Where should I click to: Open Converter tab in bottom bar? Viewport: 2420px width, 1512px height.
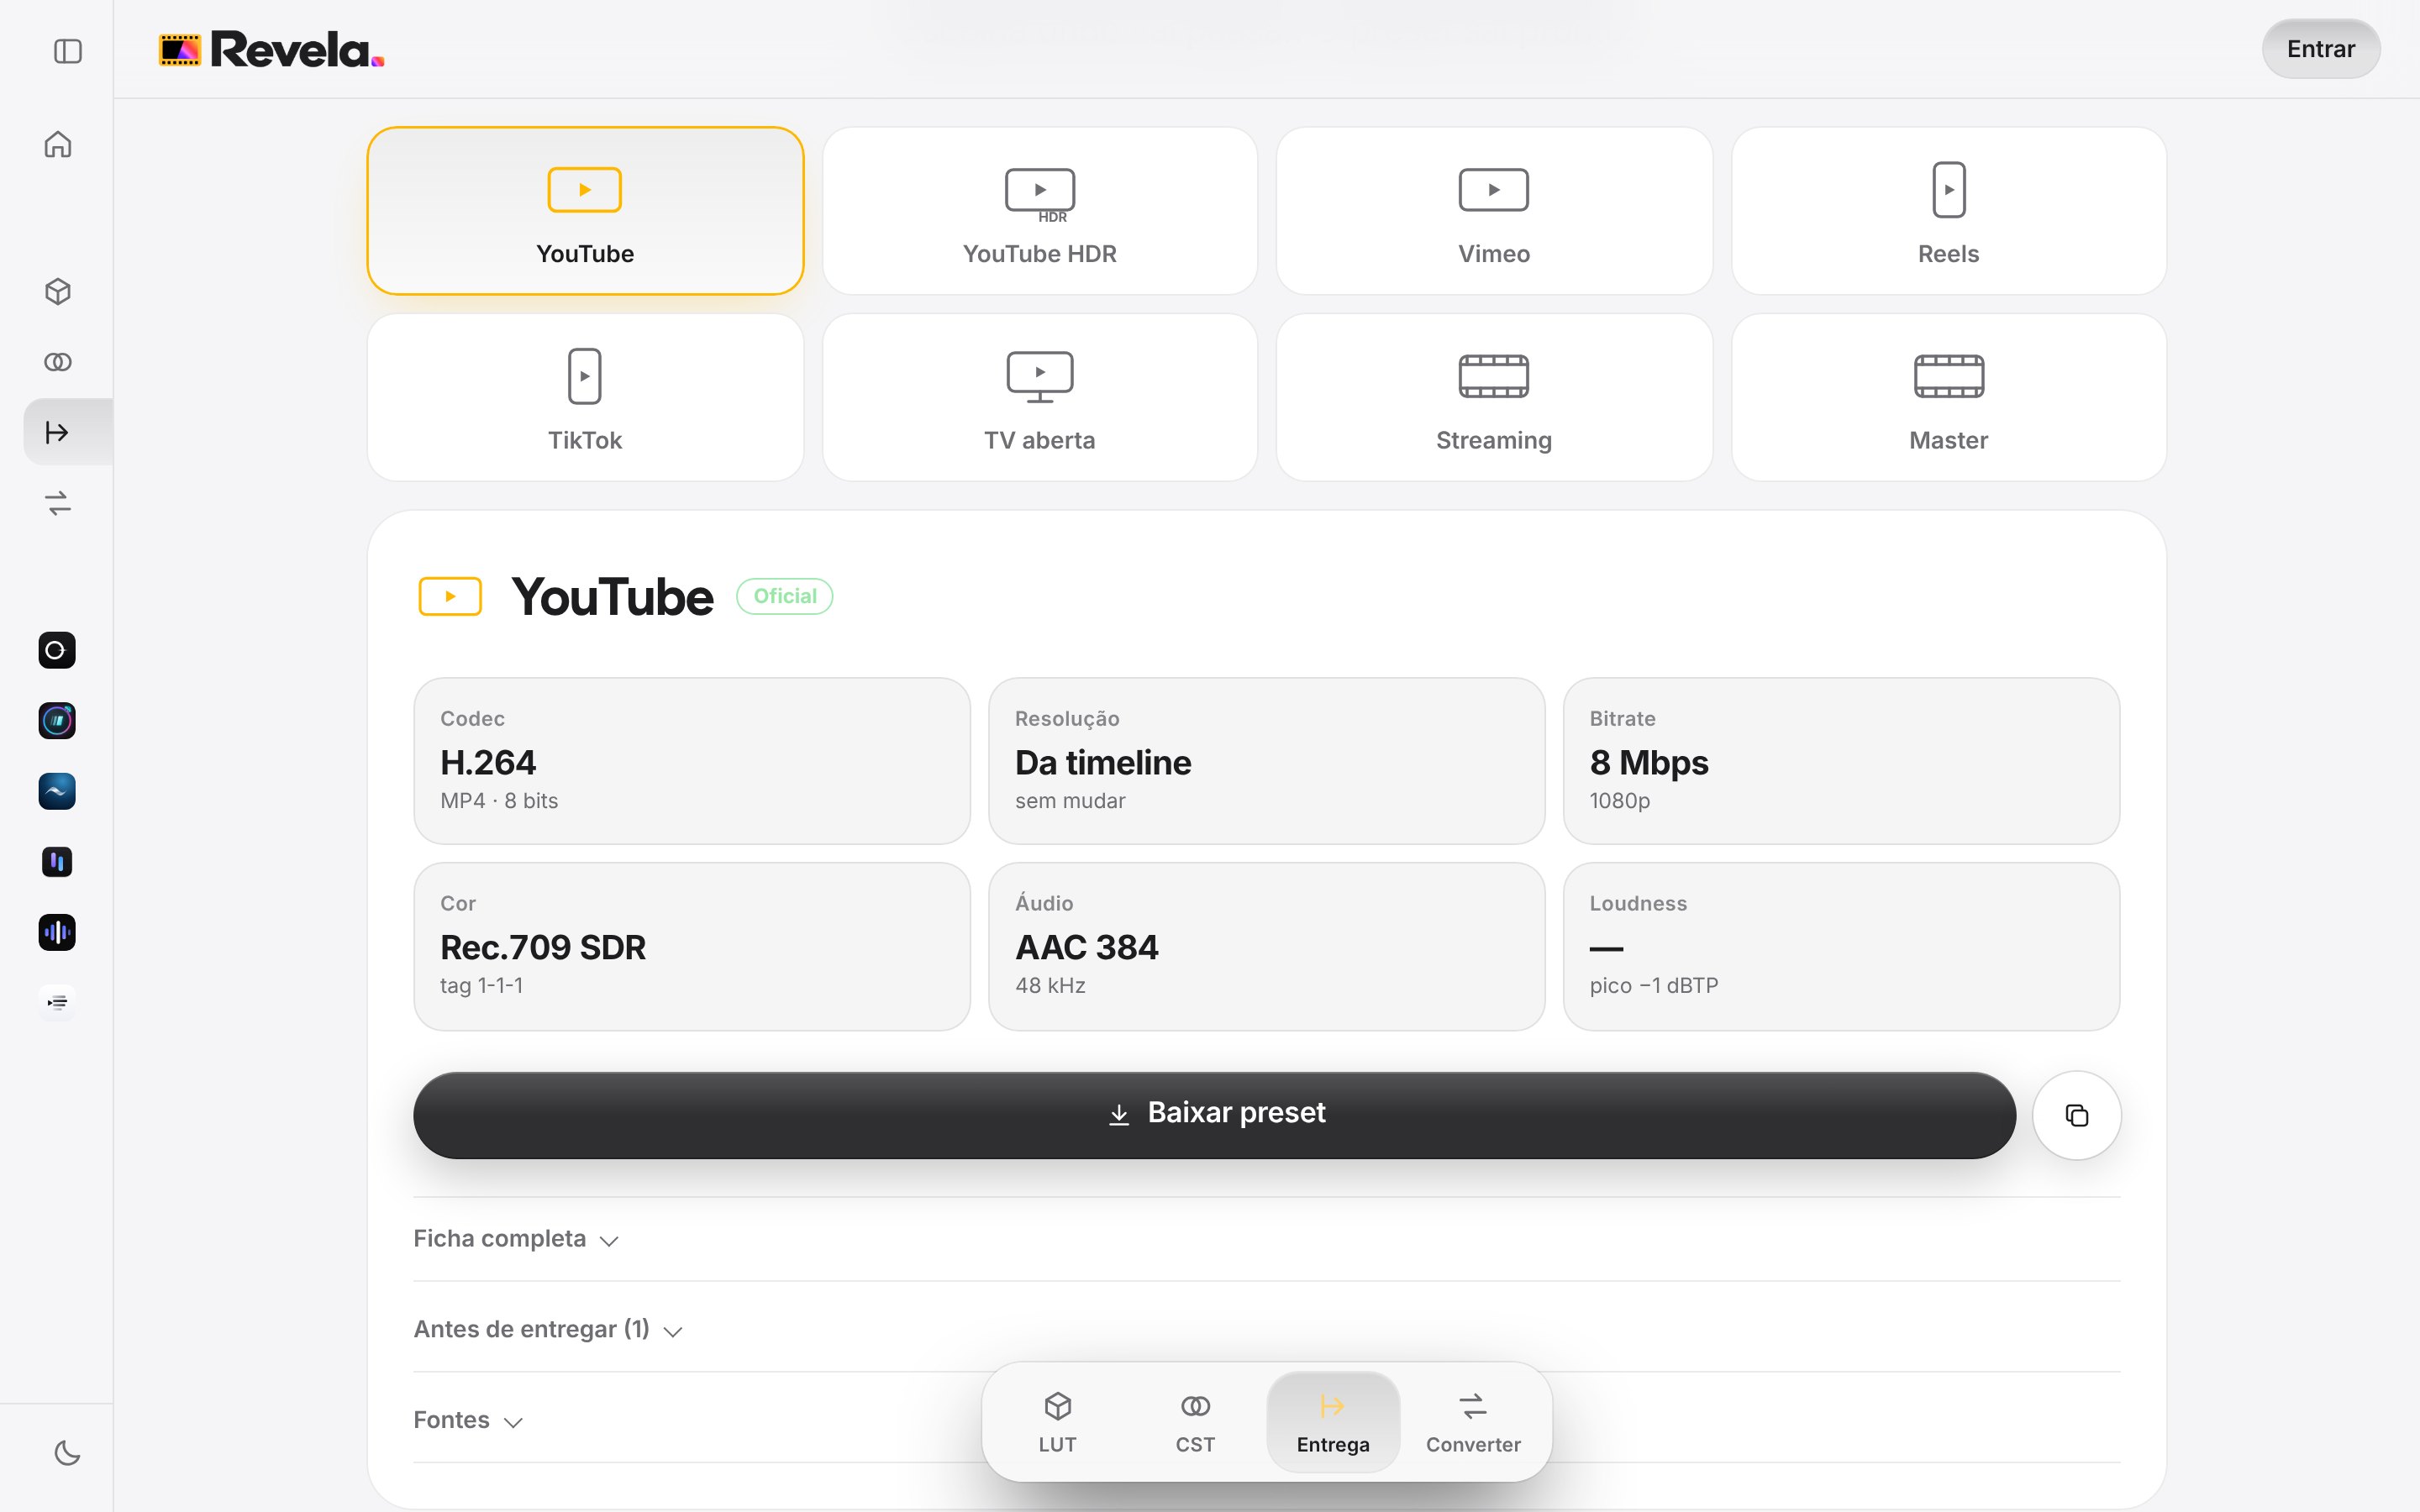(1473, 1421)
